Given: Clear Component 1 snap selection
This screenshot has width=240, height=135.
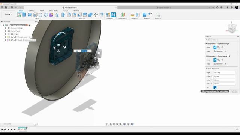Looking at the screenshot, I should [x=225, y=51].
